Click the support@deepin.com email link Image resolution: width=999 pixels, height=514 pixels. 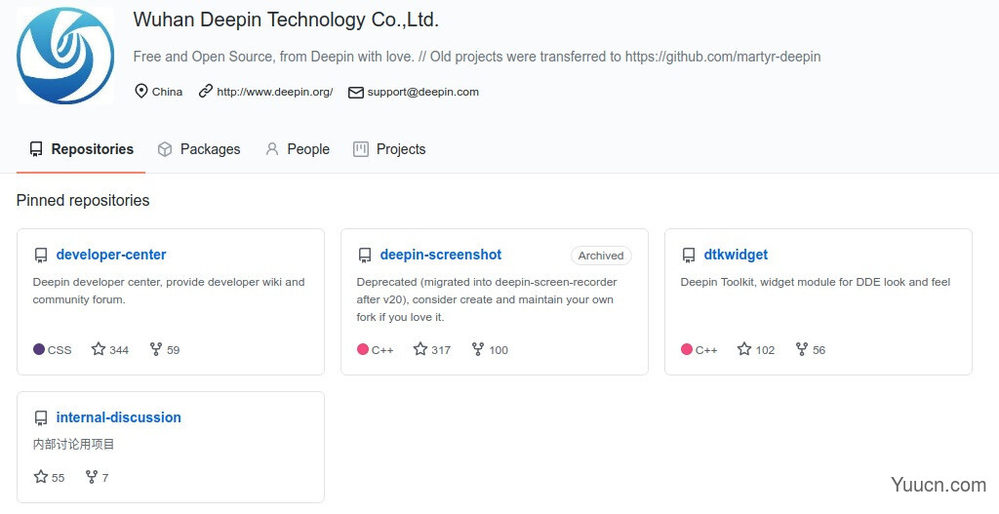(x=423, y=92)
